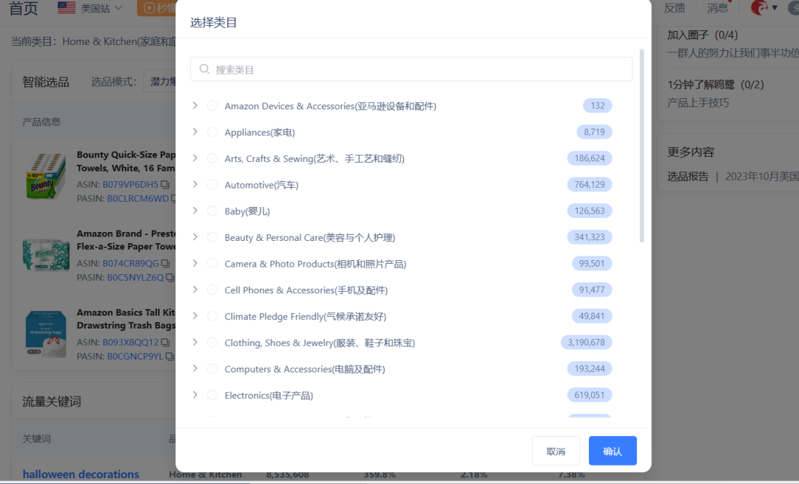Screen dimensions: 799x484
Task: Expand Amazon Devices & Accessories category
Action: [x=195, y=106]
